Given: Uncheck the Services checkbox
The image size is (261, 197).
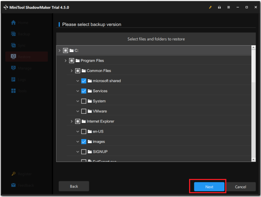Looking at the screenshot, I should (x=84, y=91).
